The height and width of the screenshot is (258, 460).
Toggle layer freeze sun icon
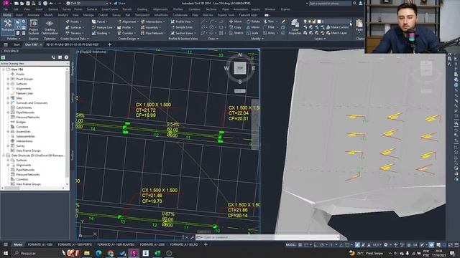[x=310, y=21]
